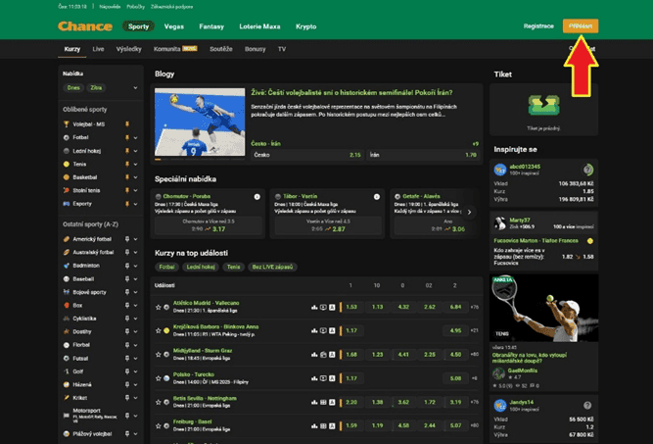
Task: Filter top events by Lední hokej
Action: (x=201, y=267)
